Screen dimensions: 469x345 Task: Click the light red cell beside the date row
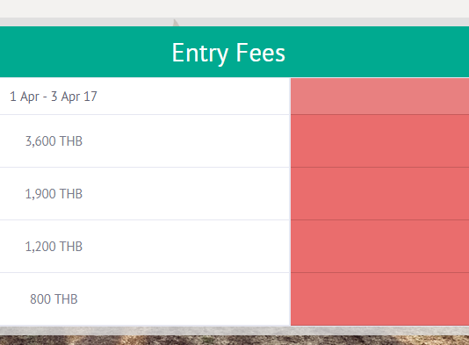pos(380,97)
